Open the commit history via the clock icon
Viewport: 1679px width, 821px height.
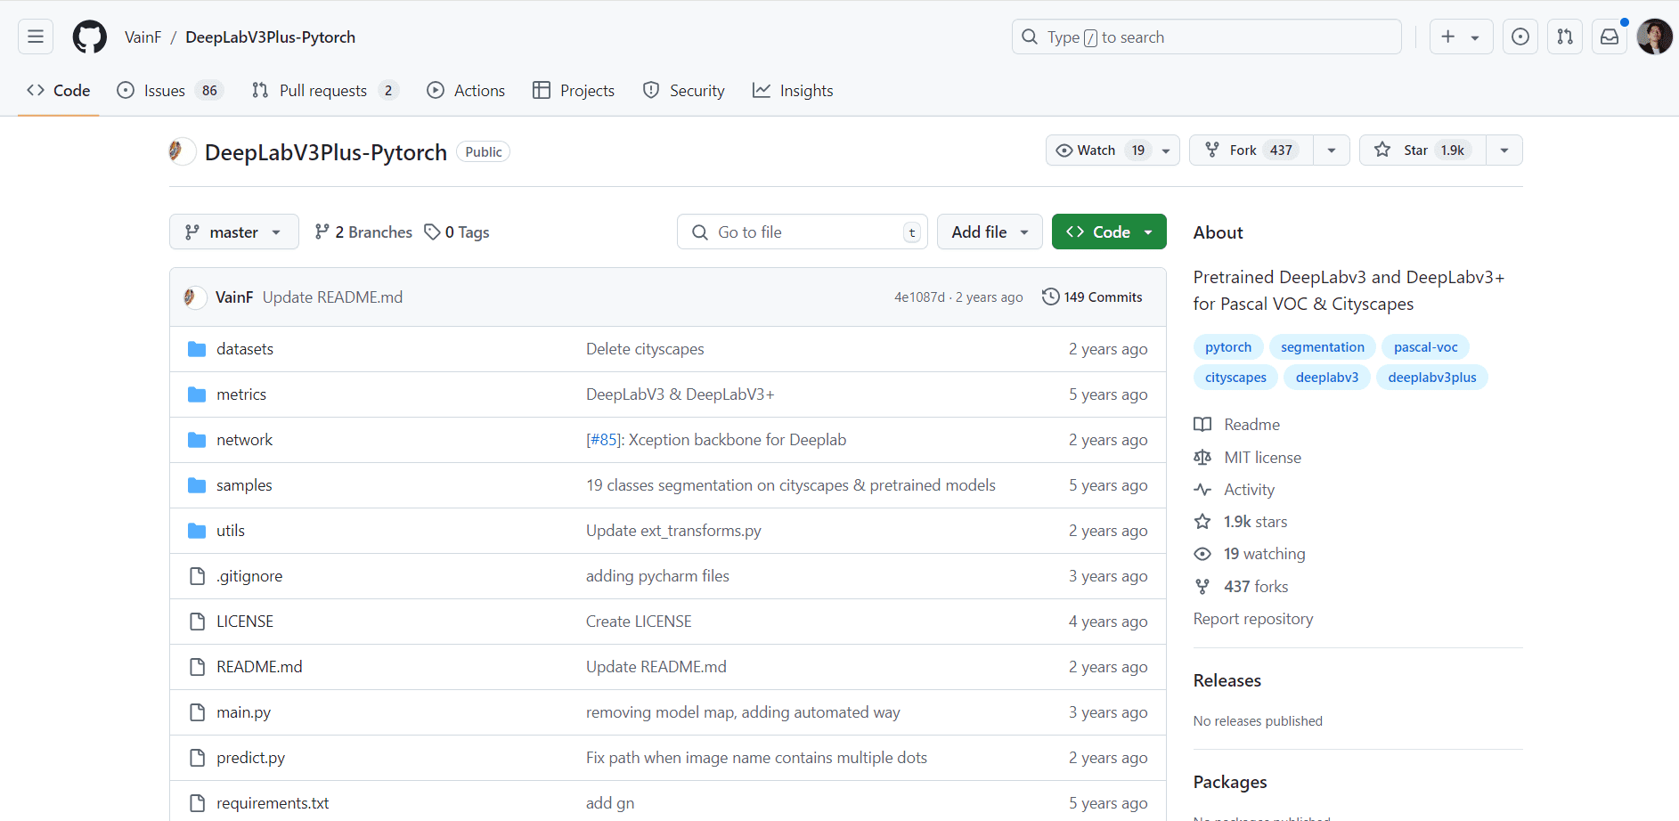click(1050, 296)
